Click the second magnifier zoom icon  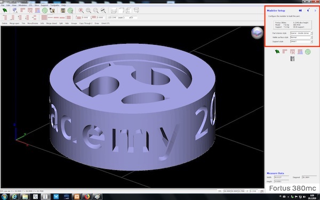[89, 10]
